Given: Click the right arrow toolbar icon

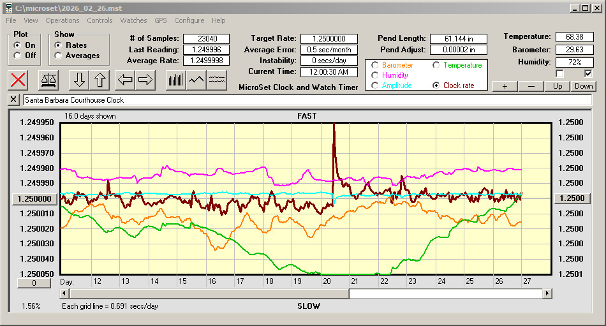Looking at the screenshot, I should (x=145, y=80).
